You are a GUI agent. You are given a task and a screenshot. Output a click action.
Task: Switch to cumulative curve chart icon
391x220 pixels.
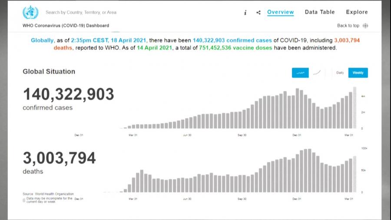(x=317, y=73)
